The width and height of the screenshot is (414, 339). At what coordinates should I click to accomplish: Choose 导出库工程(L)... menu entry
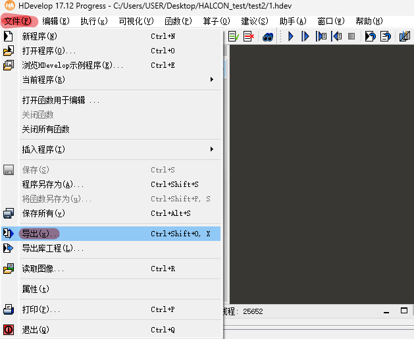[111, 248]
